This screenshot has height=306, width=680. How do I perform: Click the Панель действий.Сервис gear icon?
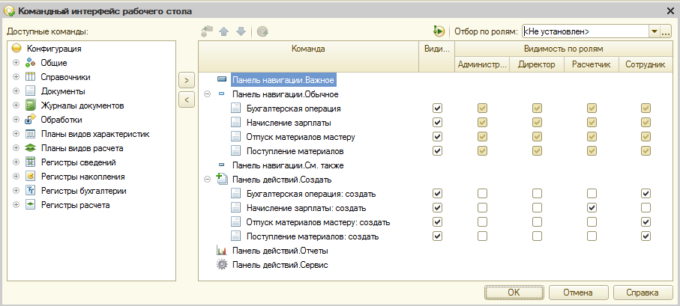[x=222, y=265]
